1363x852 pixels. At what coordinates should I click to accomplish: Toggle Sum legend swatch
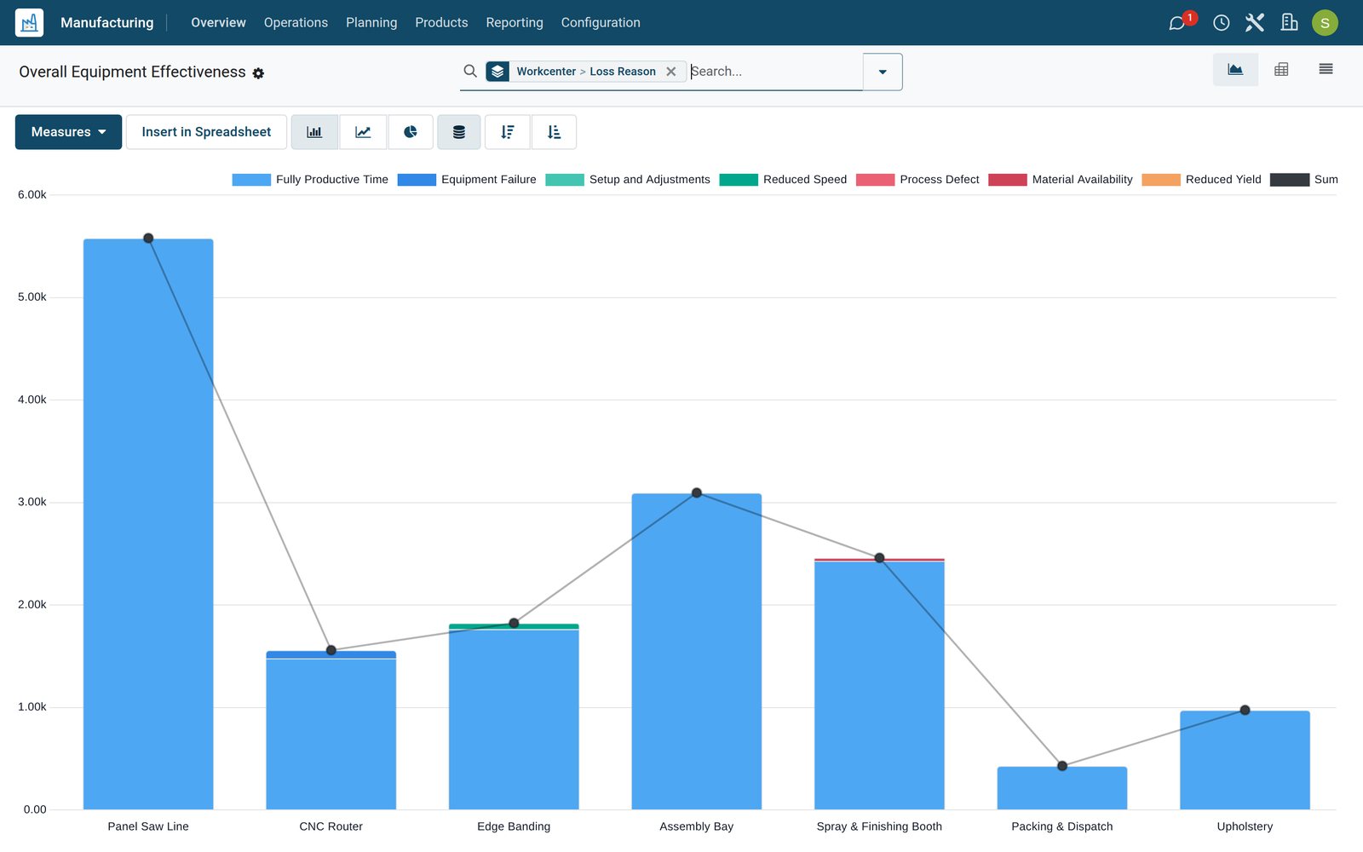coord(1290,180)
